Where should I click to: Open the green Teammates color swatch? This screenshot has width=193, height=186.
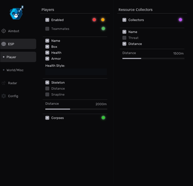click(103, 29)
